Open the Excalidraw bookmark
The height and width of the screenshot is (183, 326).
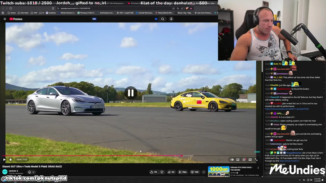click(x=51, y=13)
